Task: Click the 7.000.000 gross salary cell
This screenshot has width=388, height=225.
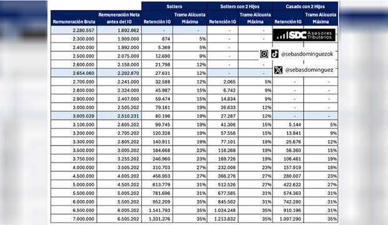Action: pos(74,219)
